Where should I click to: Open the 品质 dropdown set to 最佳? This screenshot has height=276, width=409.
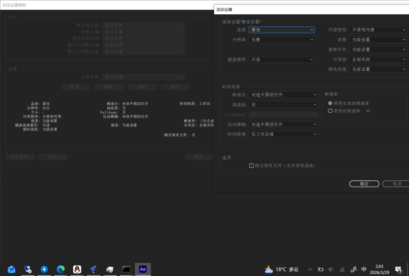282,30
